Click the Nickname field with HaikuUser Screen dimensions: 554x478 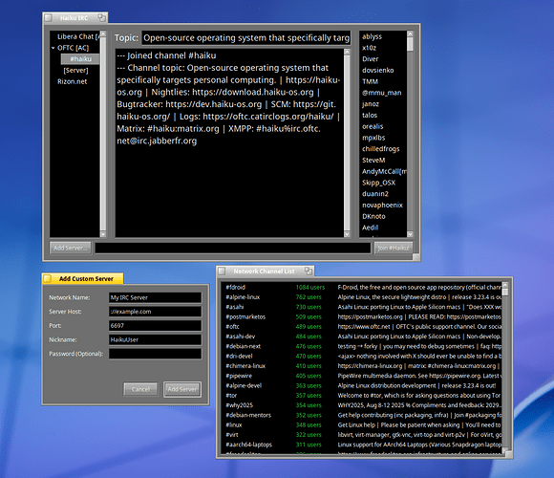pos(155,339)
